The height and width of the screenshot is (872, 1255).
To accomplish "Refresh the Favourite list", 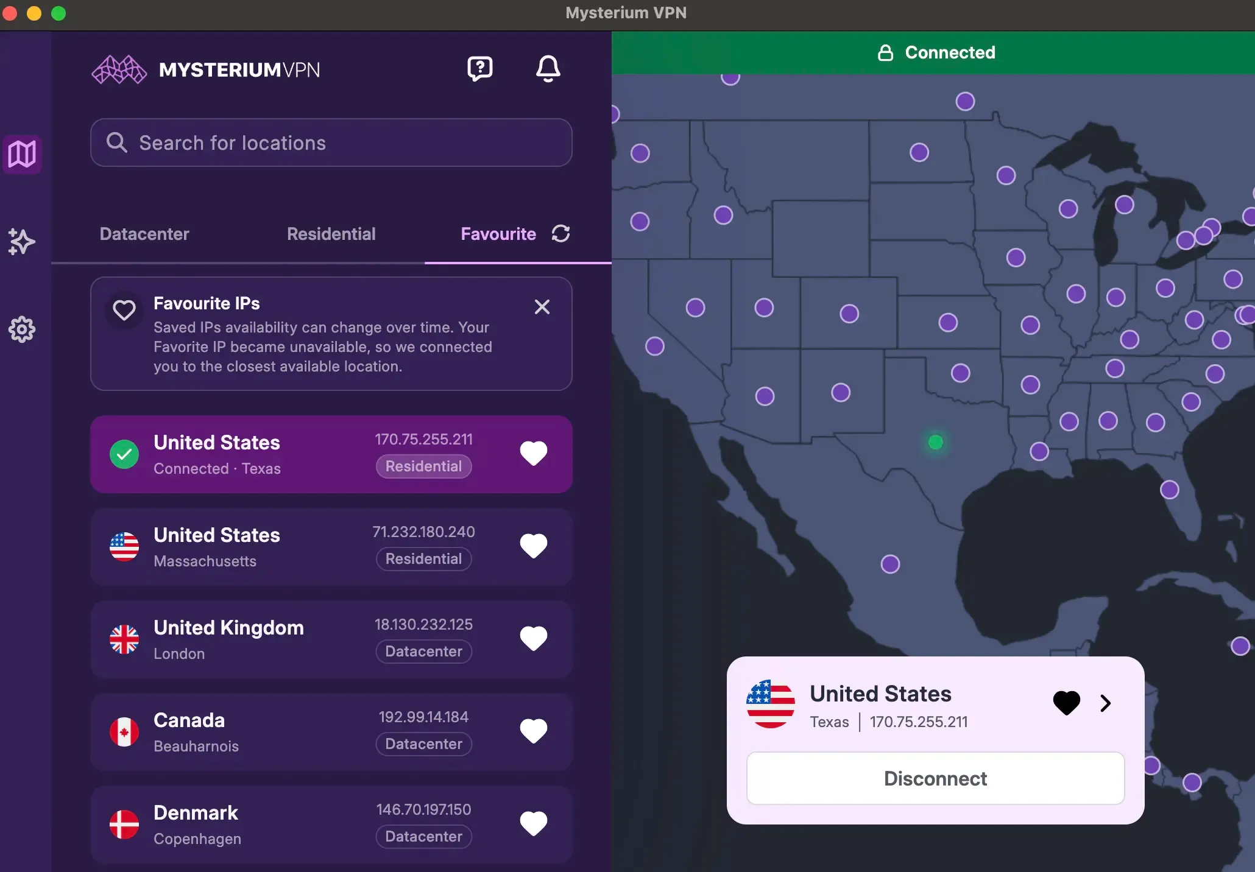I will point(560,234).
